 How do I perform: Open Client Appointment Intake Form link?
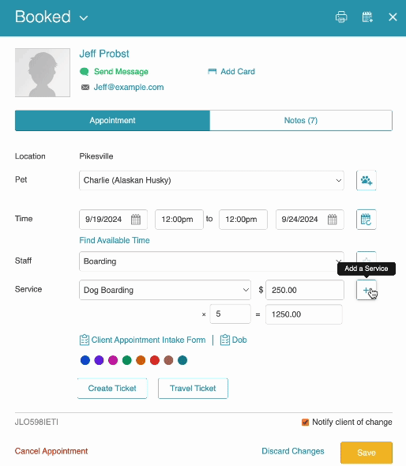(x=148, y=340)
